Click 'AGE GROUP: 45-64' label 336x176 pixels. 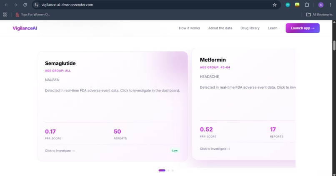point(215,67)
